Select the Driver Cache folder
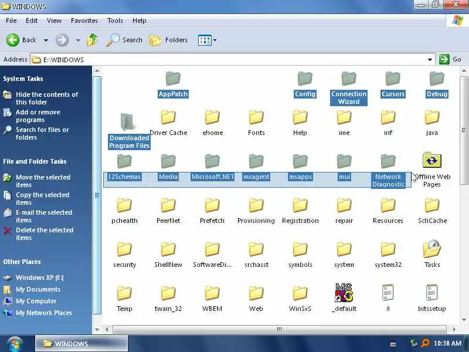The width and height of the screenshot is (469, 352). [x=168, y=123]
